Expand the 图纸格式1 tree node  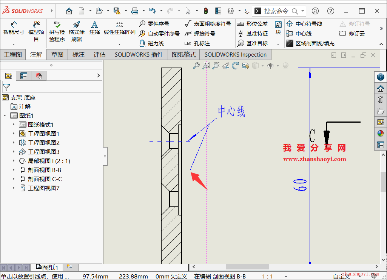click(x=13, y=125)
